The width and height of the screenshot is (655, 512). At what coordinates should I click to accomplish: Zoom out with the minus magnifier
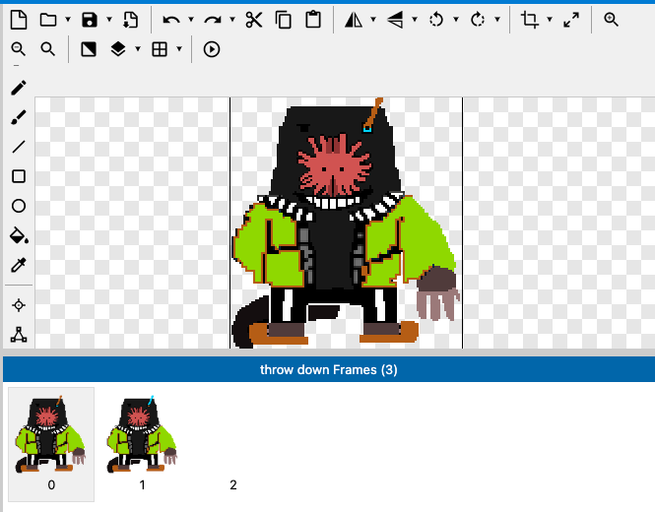pyautogui.click(x=19, y=49)
